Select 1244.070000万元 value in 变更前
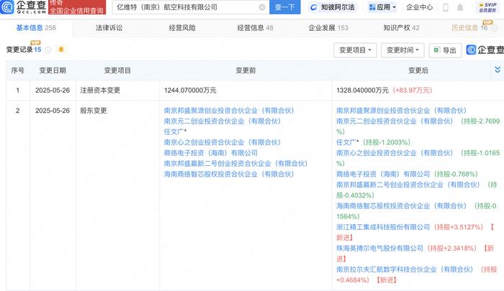 pyautogui.click(x=190, y=91)
